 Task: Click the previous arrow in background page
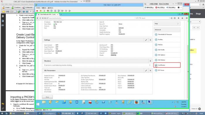point(194,28)
